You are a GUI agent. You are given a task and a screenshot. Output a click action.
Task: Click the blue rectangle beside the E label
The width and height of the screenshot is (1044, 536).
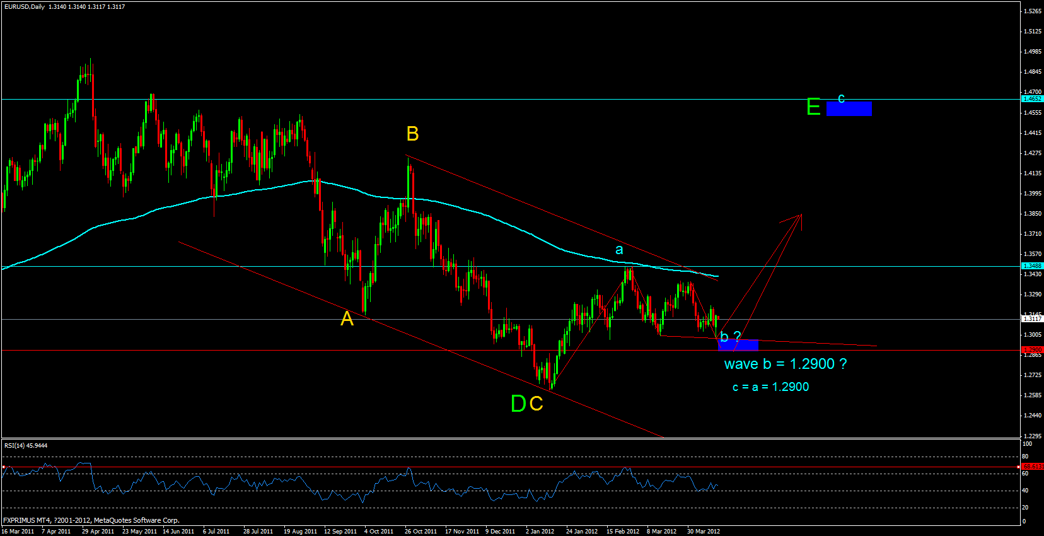(849, 109)
